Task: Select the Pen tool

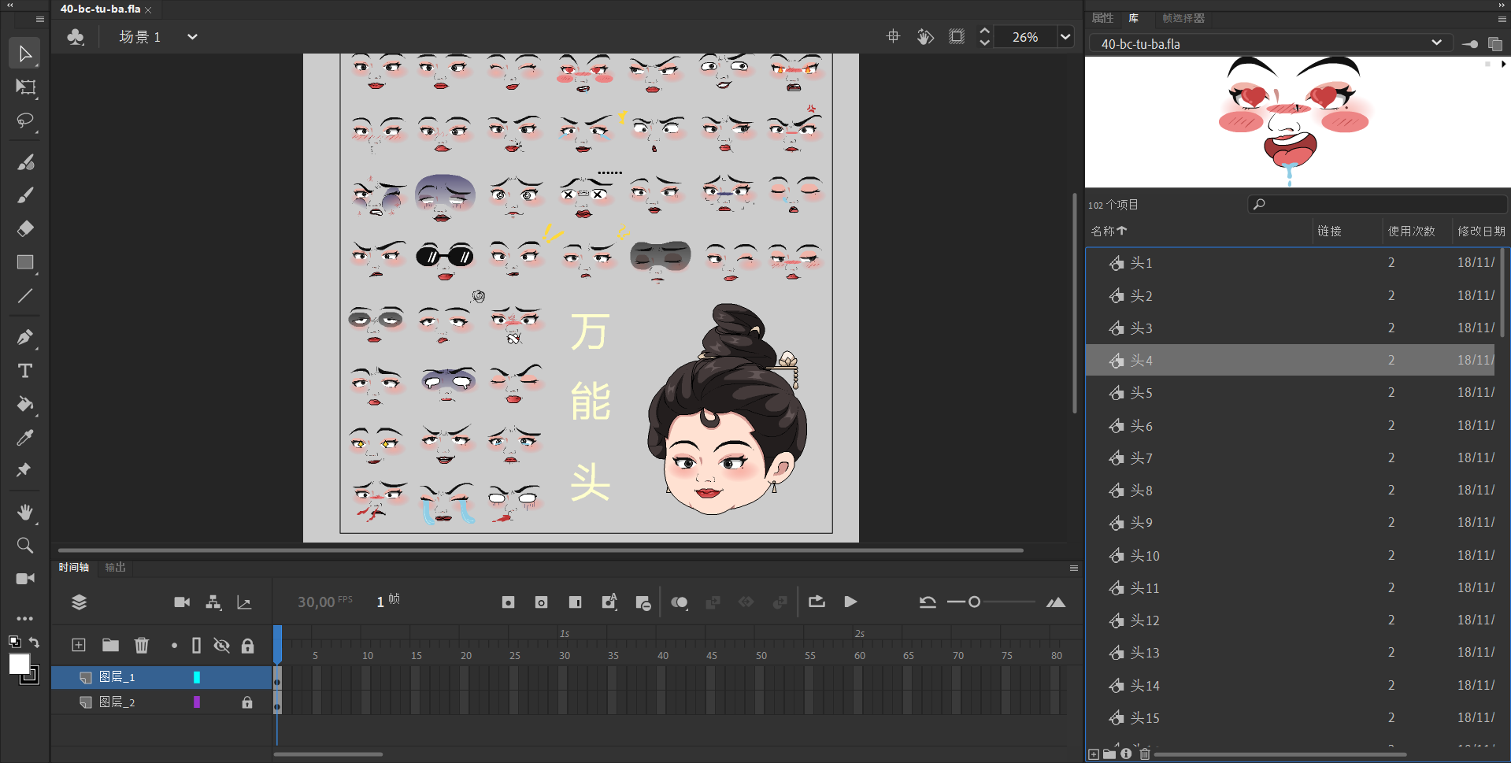Action: click(25, 337)
